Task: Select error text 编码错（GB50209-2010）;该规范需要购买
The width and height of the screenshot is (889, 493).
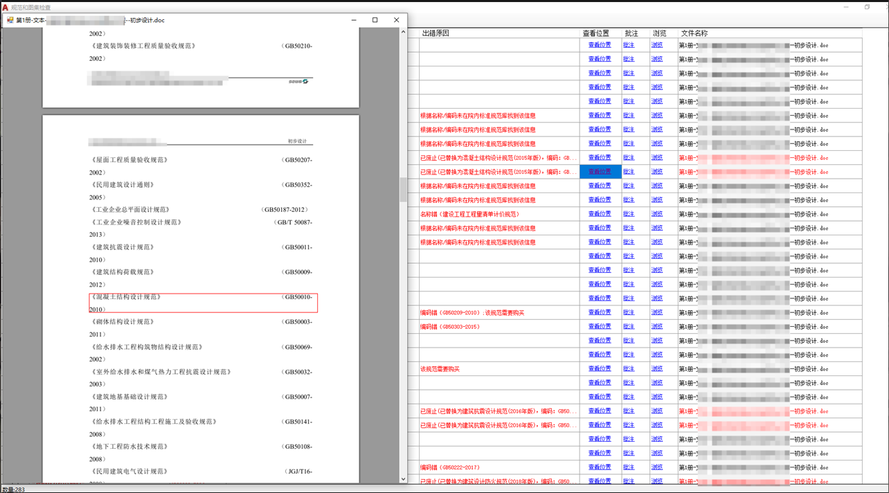Action: [x=472, y=313]
